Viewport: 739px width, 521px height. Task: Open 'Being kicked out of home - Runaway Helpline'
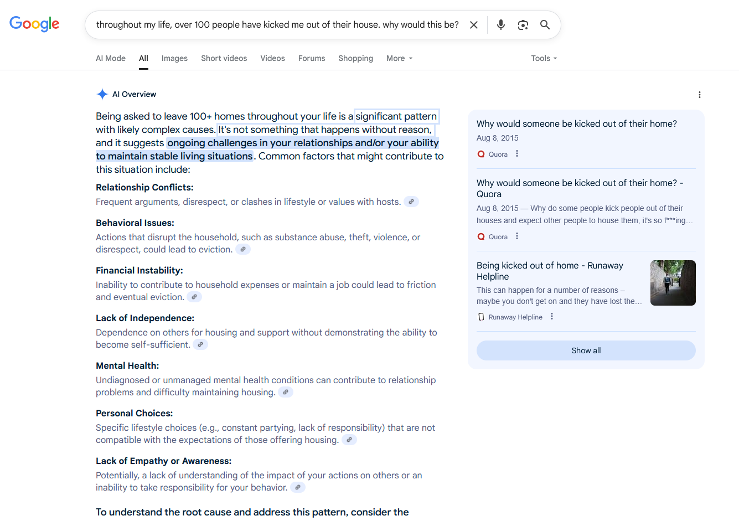[550, 271]
